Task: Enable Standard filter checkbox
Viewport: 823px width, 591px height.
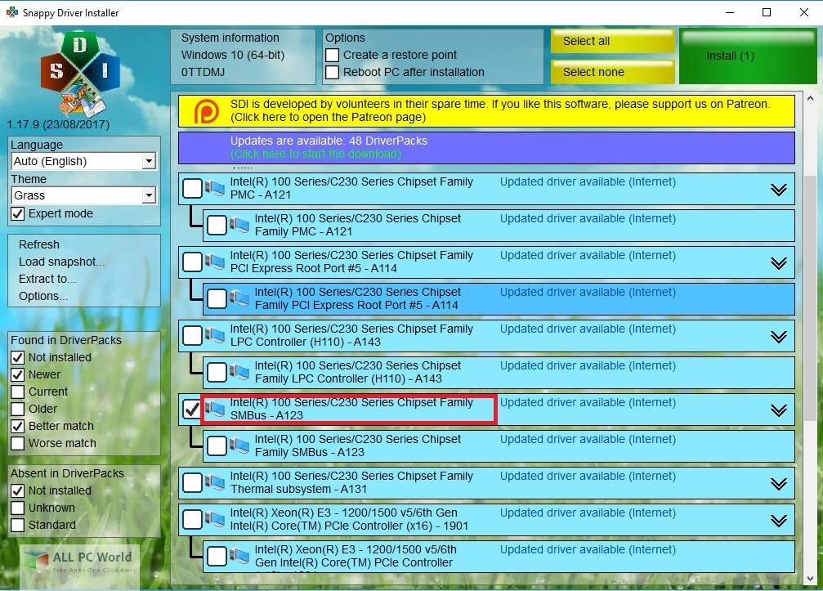Action: [18, 525]
